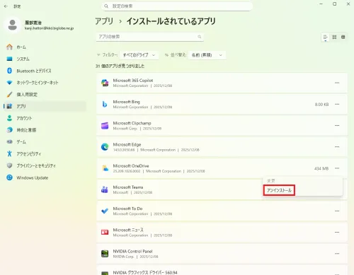Image resolution: width=354 pixels, height=275 pixels.
Task: Click the Microsoft Edge app name
Action: pyautogui.click(x=127, y=144)
